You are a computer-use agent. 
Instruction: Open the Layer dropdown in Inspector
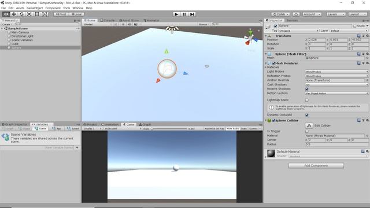349,31
